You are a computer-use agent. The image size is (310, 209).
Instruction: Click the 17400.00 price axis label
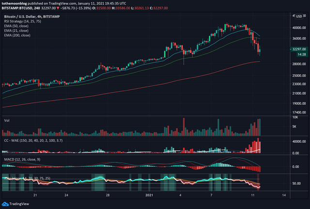pyautogui.click(x=299, y=112)
